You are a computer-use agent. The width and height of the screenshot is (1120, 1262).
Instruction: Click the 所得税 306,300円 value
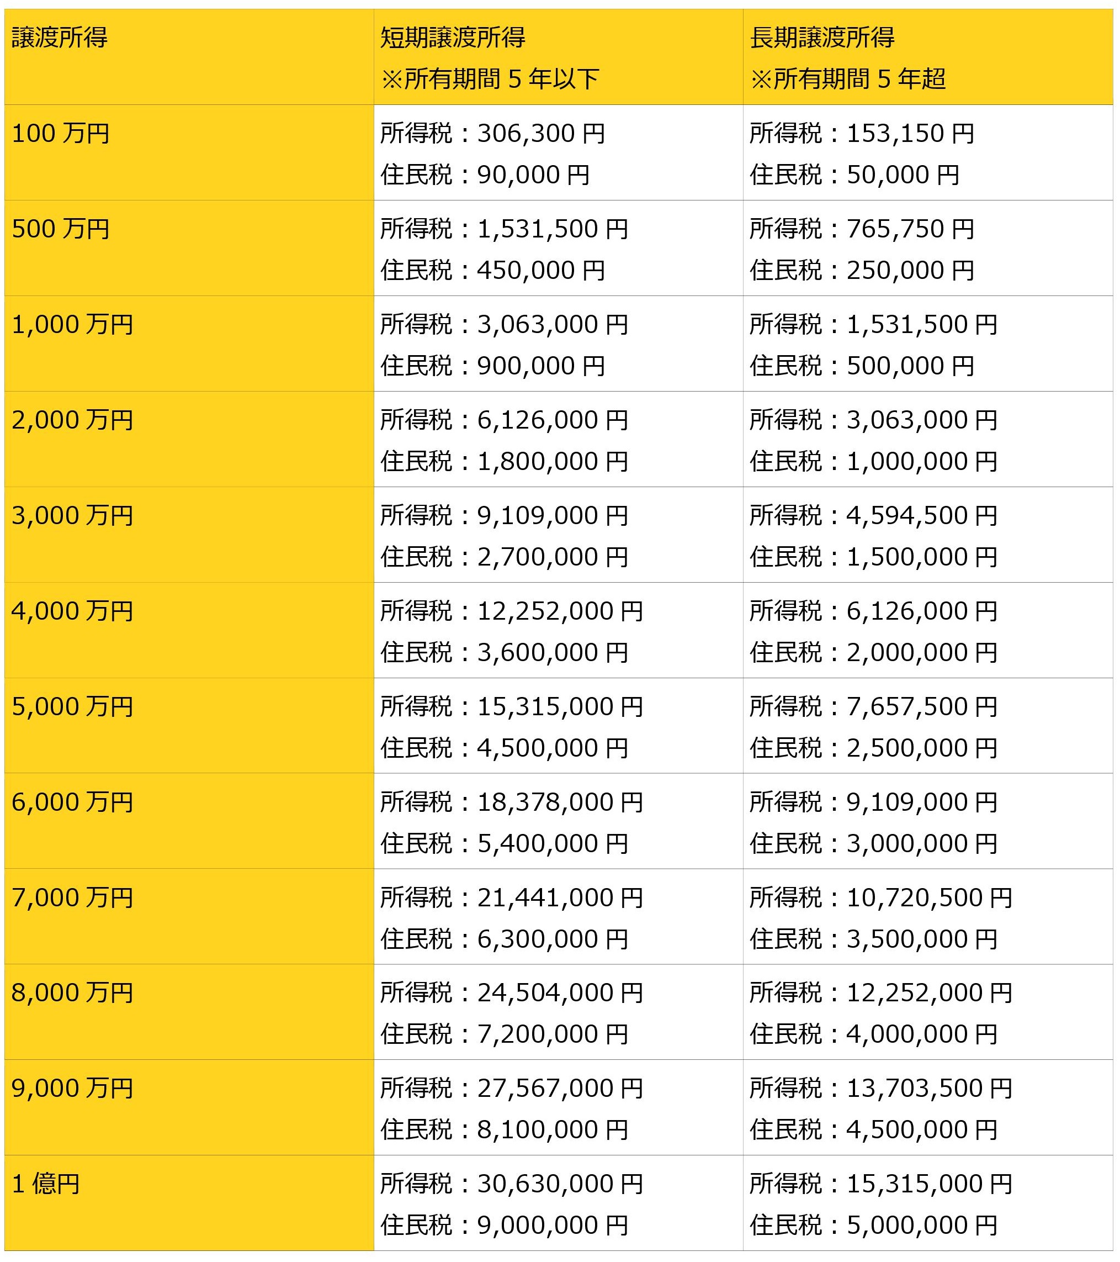coord(492,134)
